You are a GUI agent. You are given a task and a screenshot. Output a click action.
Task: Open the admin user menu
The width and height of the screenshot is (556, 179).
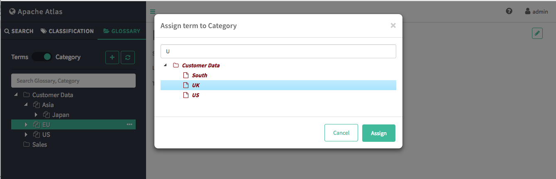[536, 12]
